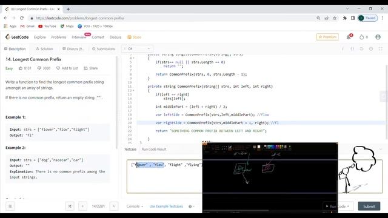Open a new browser tab with plus
This screenshot has width=388, height=218.
pos(68,9)
